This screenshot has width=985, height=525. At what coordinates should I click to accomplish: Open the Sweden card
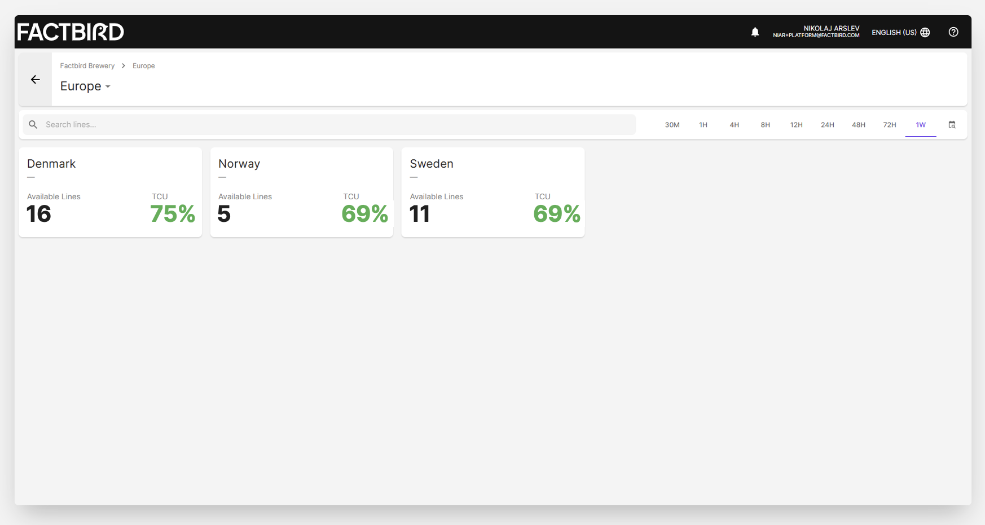coord(493,192)
